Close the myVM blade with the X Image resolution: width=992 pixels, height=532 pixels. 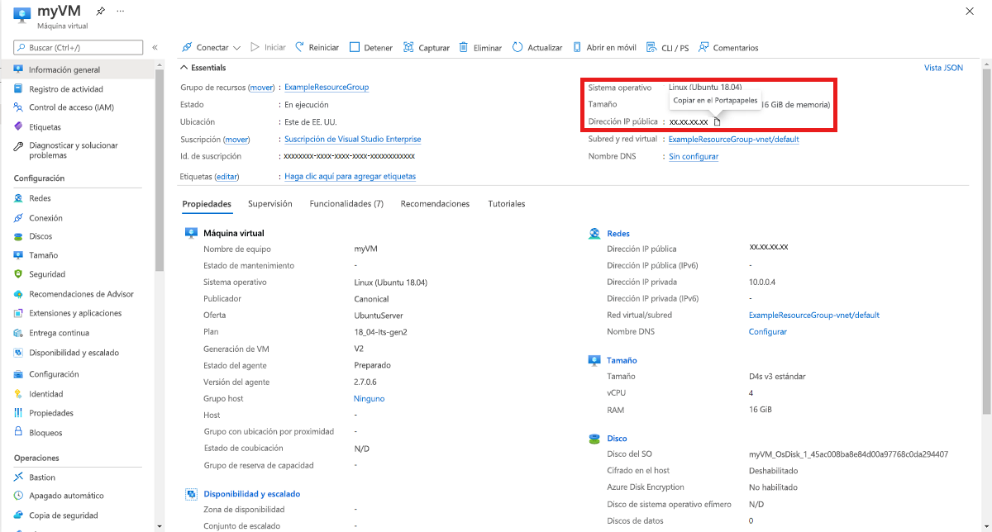971,11
